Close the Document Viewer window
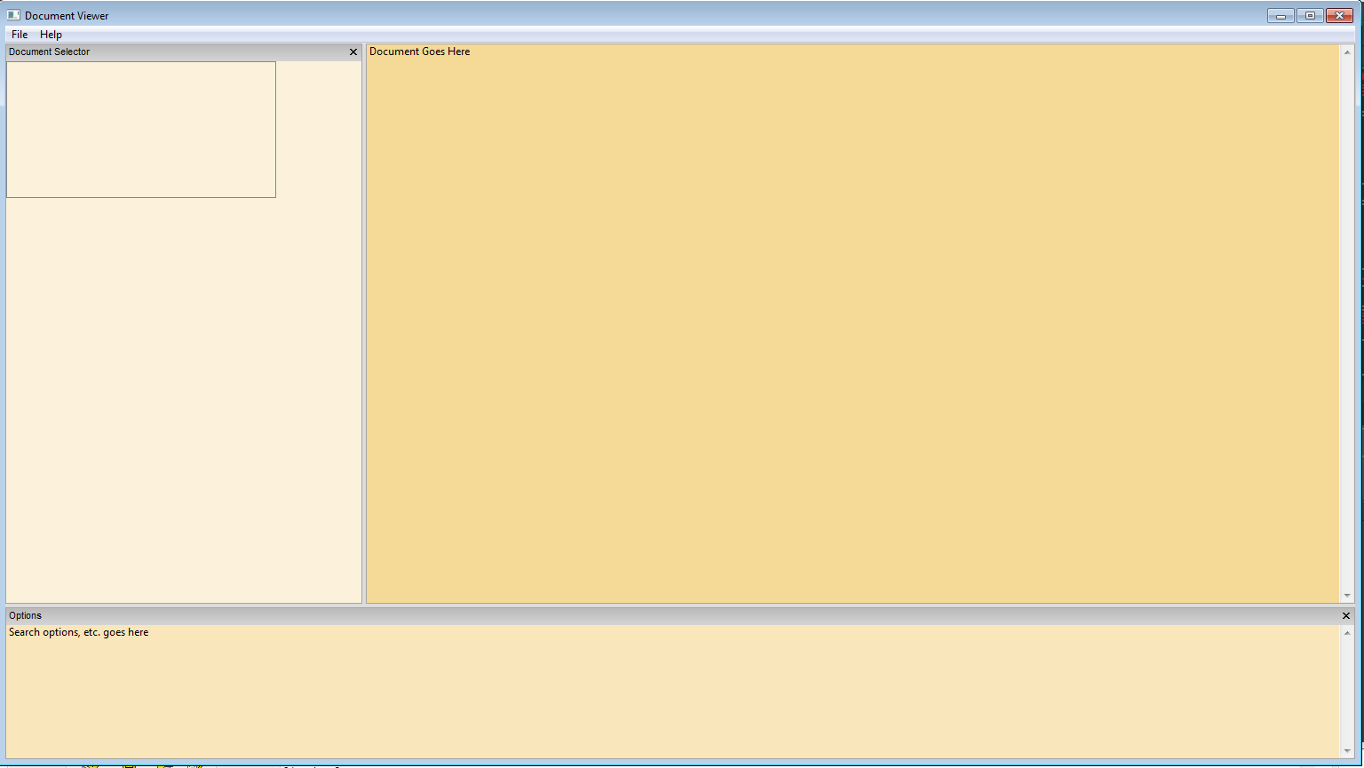The height and width of the screenshot is (768, 1364). click(1339, 16)
